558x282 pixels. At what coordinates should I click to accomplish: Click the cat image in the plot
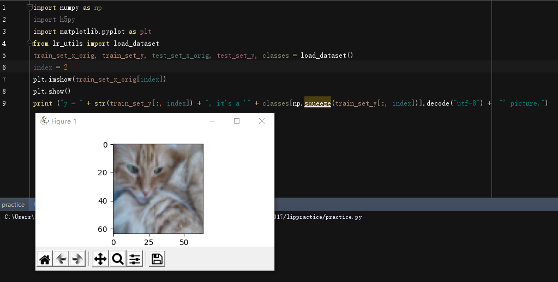point(158,188)
